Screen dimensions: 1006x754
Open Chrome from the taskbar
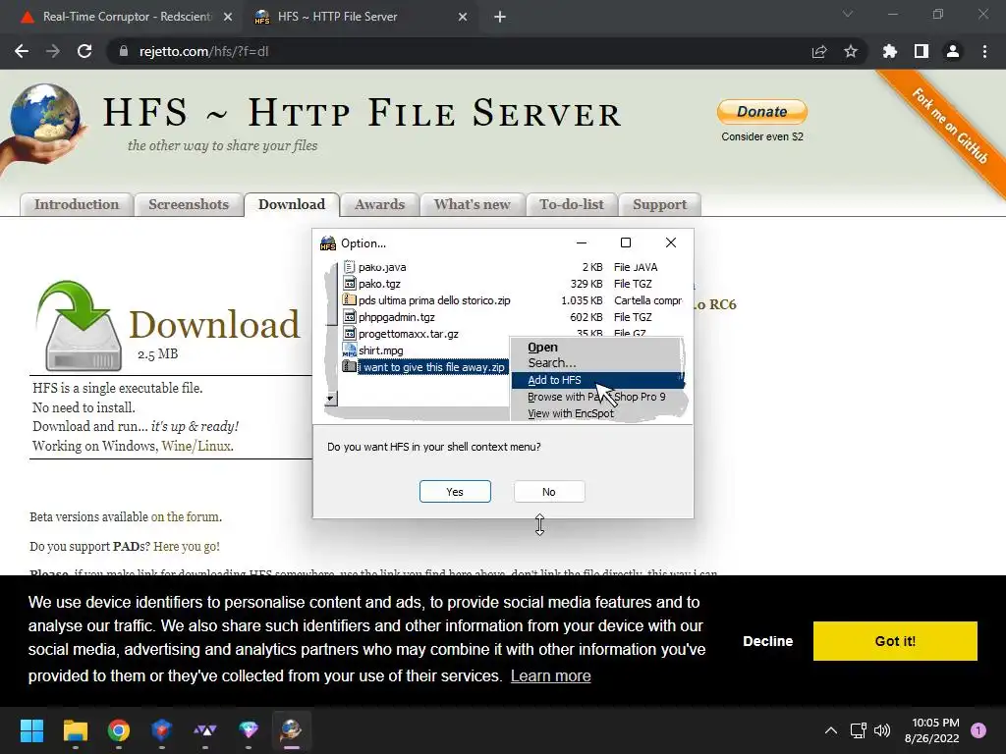click(x=119, y=730)
